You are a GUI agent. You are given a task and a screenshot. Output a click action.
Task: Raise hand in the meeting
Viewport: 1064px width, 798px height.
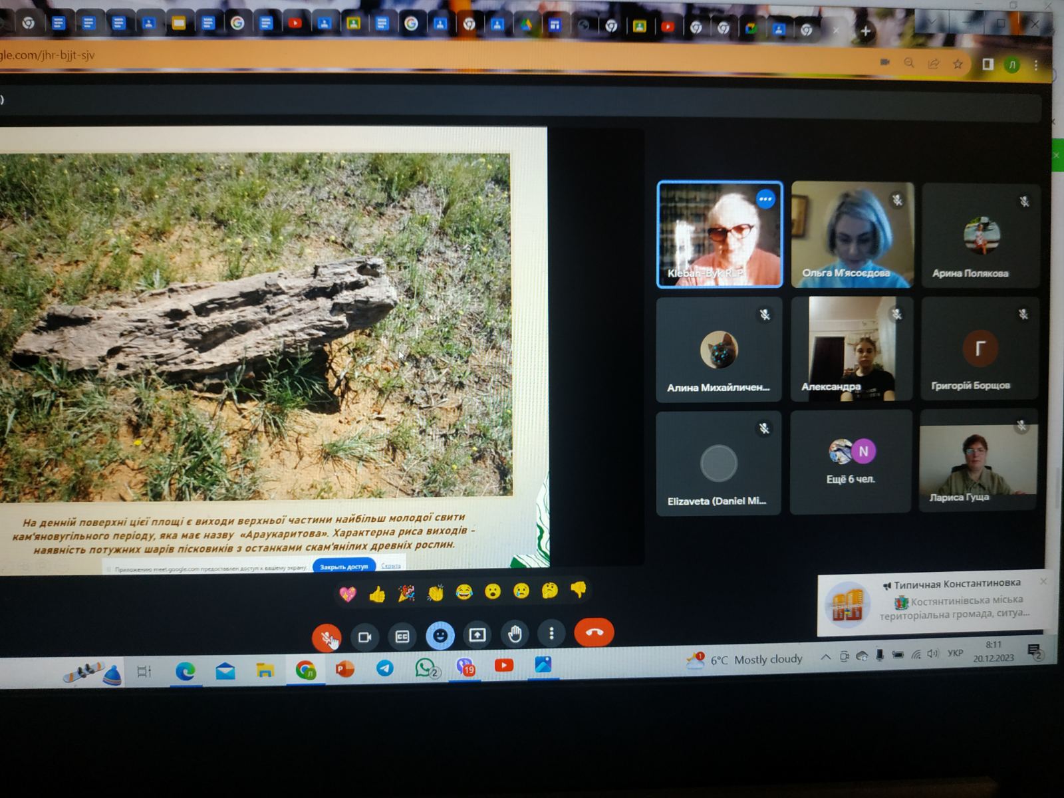[515, 634]
